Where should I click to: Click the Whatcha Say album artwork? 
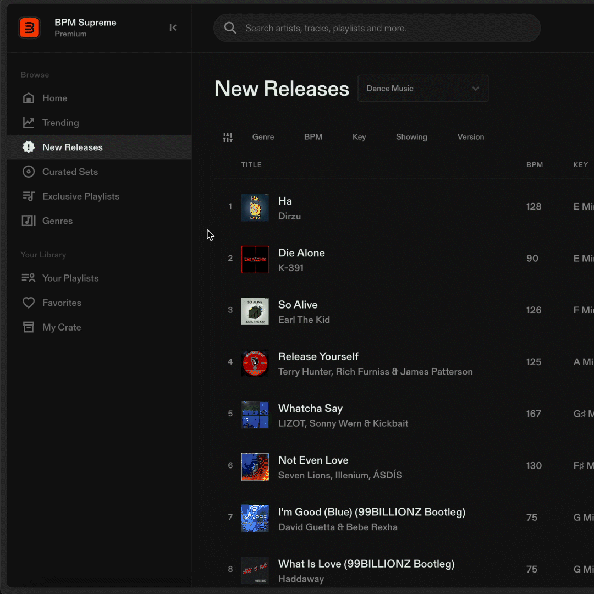pos(255,415)
